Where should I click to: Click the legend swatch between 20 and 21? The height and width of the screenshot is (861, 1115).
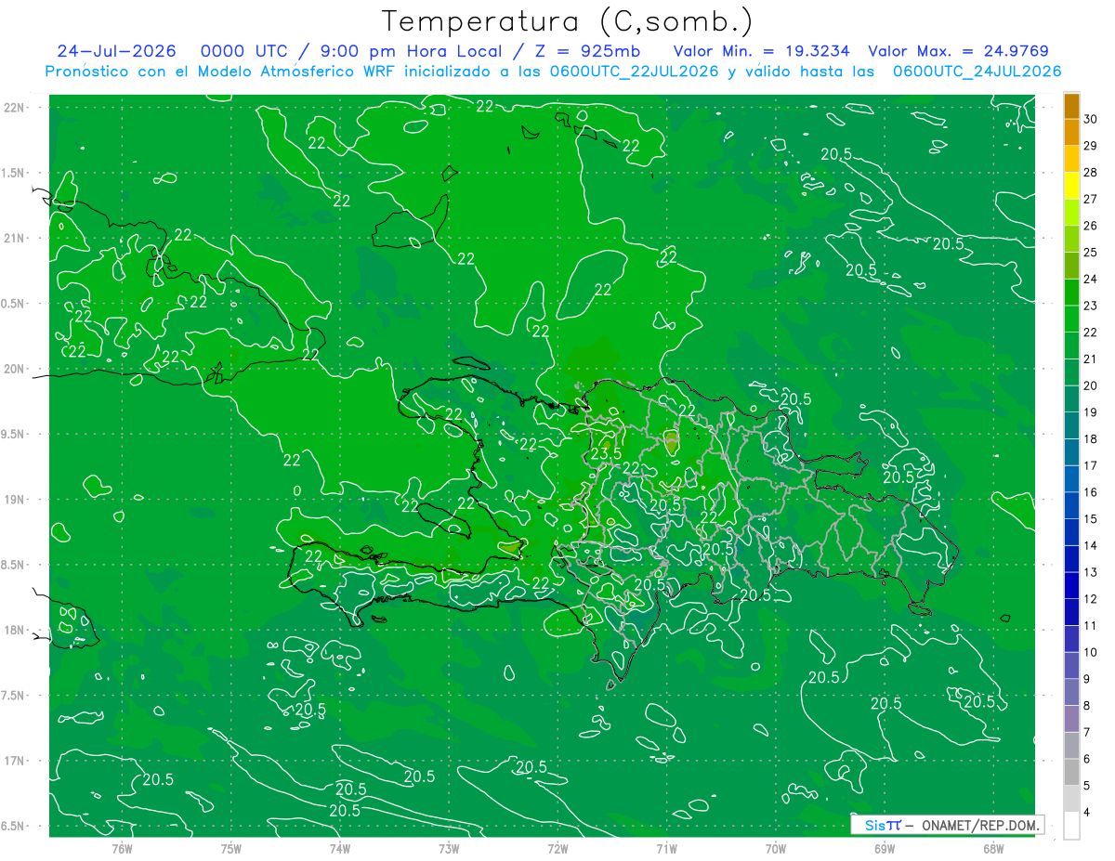pos(1071,372)
